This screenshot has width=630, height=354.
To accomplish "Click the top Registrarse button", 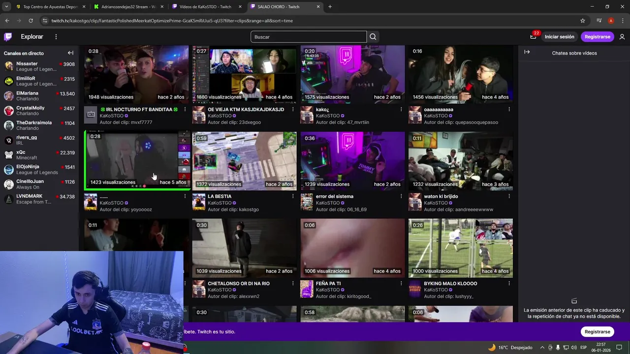I will [x=597, y=36].
